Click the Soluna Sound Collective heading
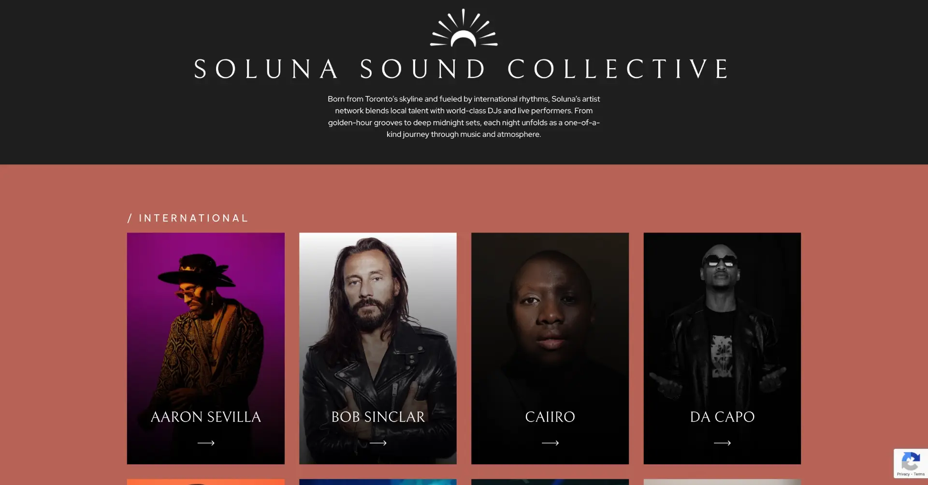 tap(463, 69)
